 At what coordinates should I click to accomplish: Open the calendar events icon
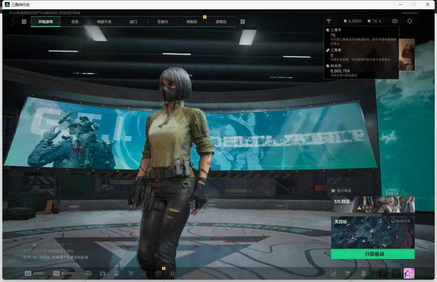click(x=158, y=273)
